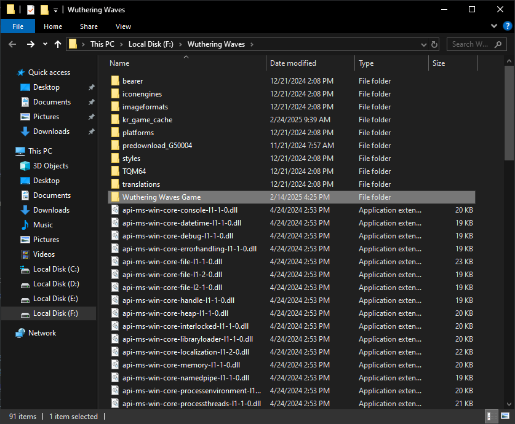Open Local Disk (D:) in navigation pane

[x=56, y=284]
